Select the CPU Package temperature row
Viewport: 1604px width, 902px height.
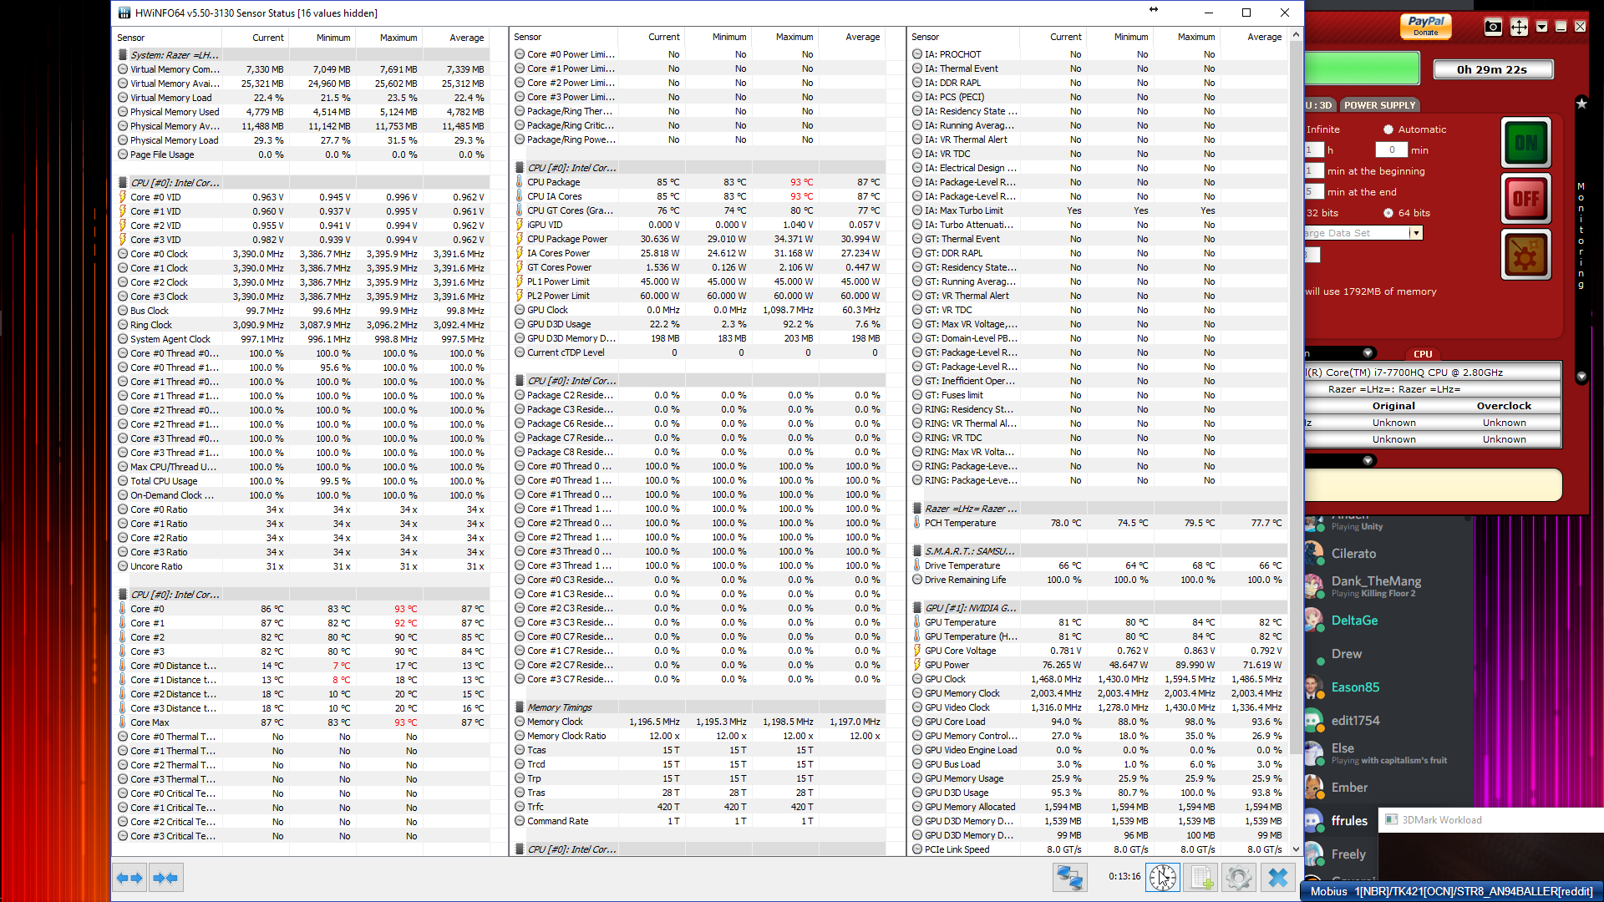pos(700,182)
